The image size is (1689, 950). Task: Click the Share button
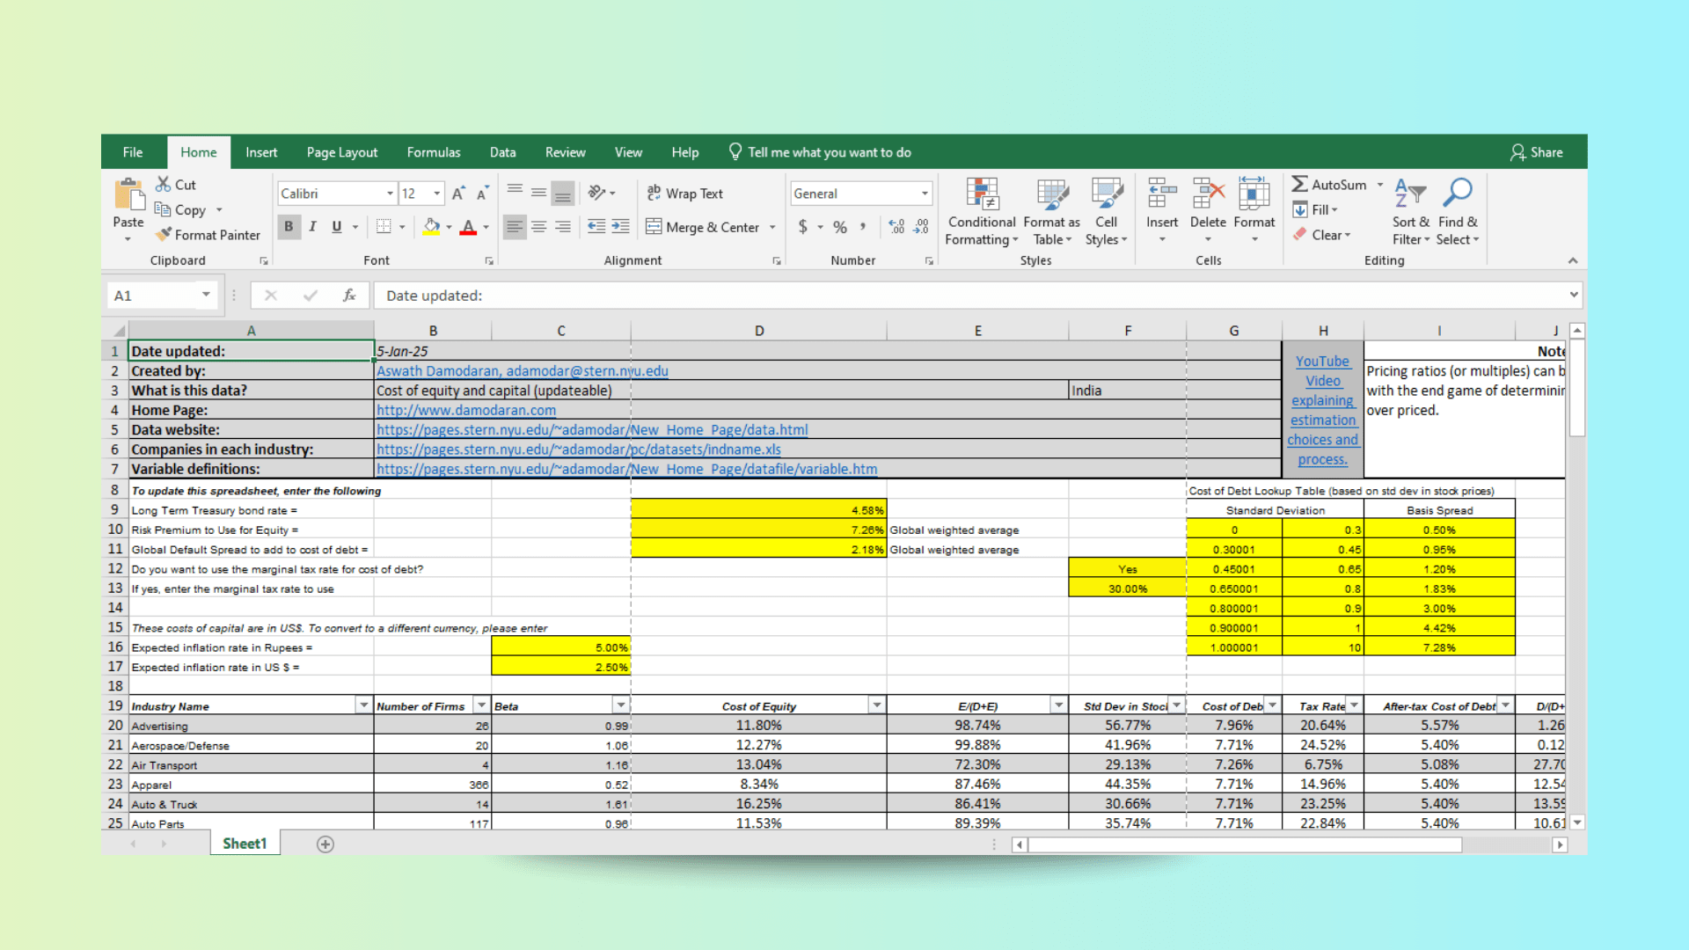(1536, 151)
